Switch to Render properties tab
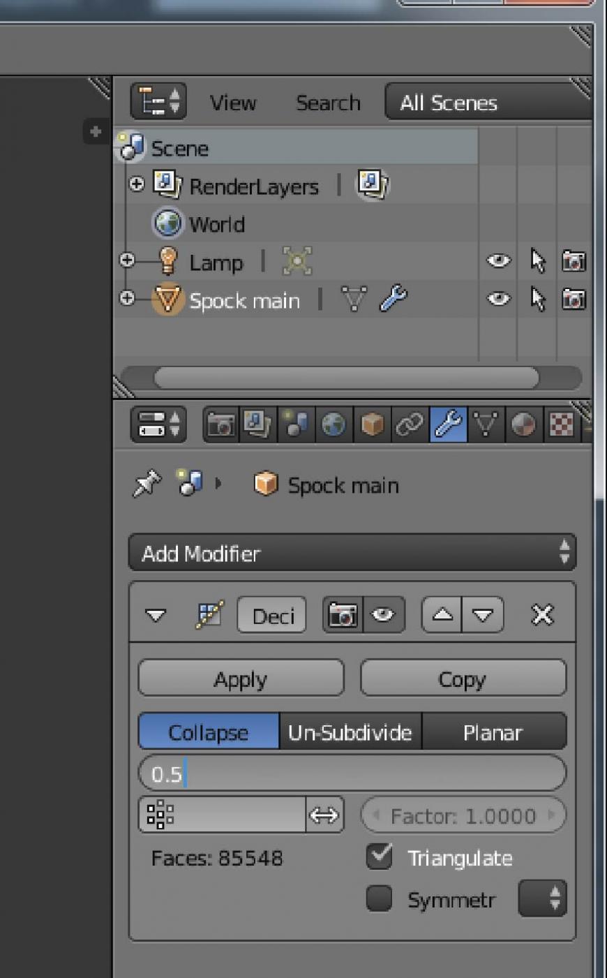This screenshot has height=978, width=607. 221,424
